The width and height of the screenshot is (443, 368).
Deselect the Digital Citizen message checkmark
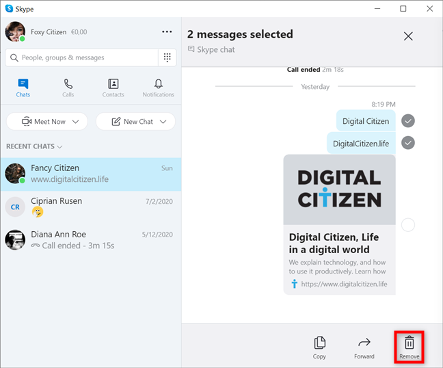click(x=408, y=121)
